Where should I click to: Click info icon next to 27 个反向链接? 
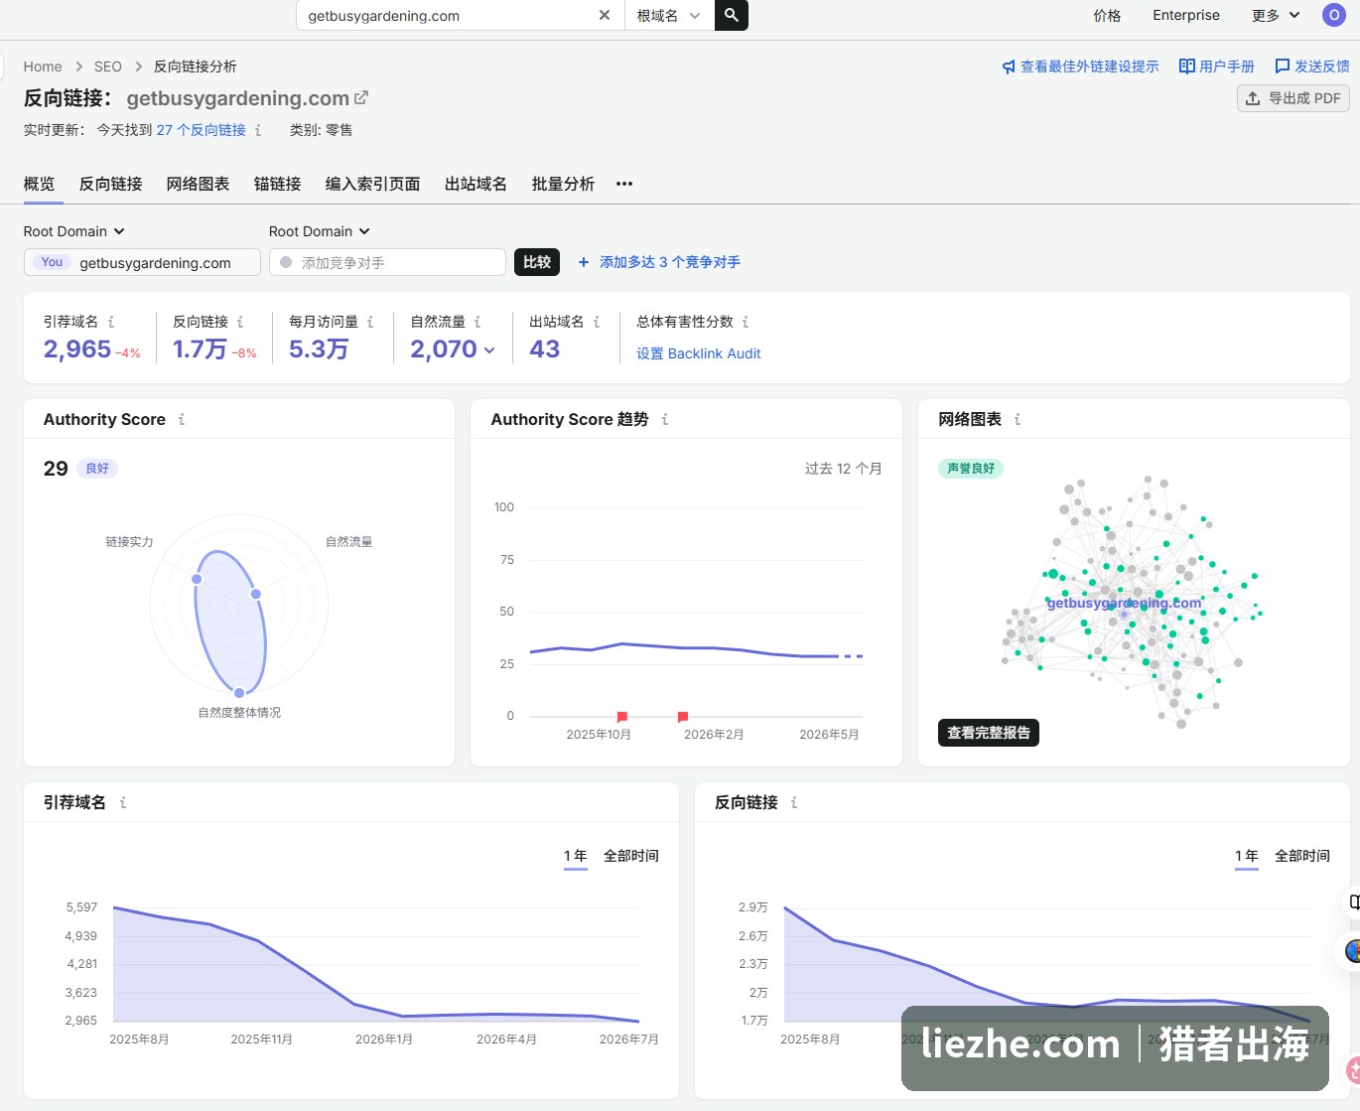258,130
